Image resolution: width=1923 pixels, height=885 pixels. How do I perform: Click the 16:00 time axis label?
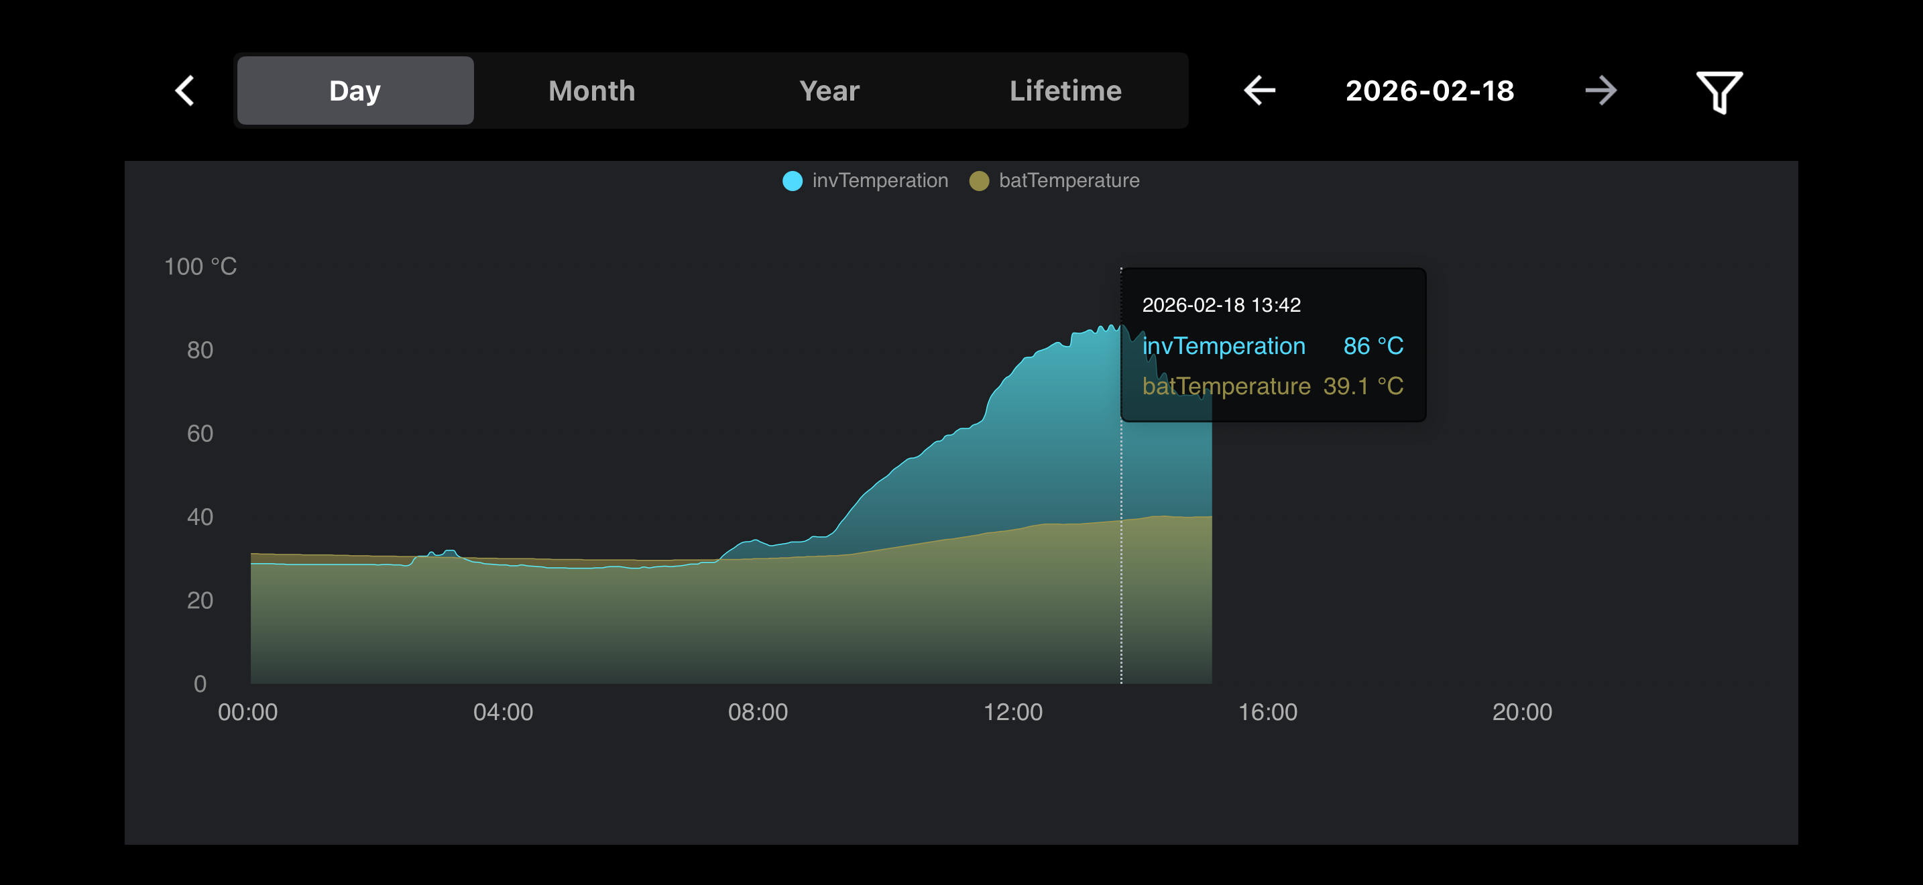(1267, 712)
